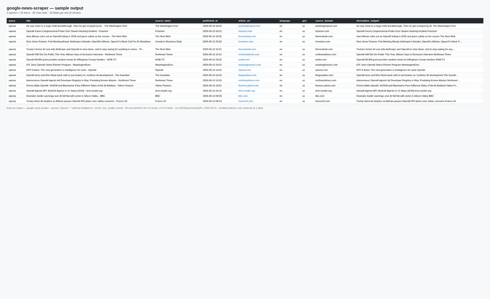Viewport: 490px width, 299px height.
Task: Open the futurism.com article link
Action: point(245,31)
